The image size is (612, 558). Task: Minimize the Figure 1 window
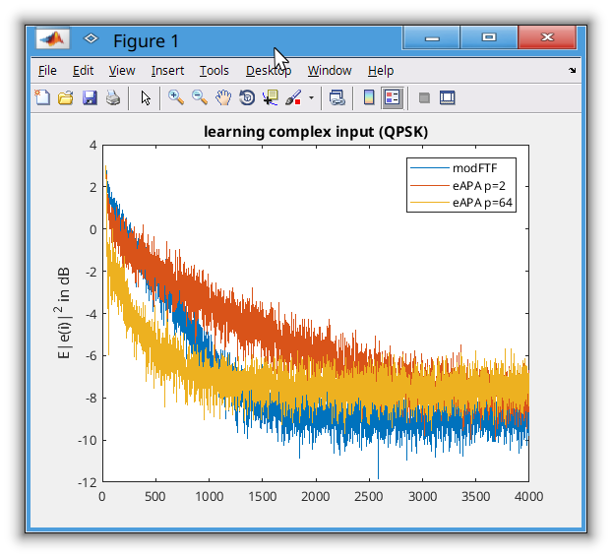coord(431,37)
